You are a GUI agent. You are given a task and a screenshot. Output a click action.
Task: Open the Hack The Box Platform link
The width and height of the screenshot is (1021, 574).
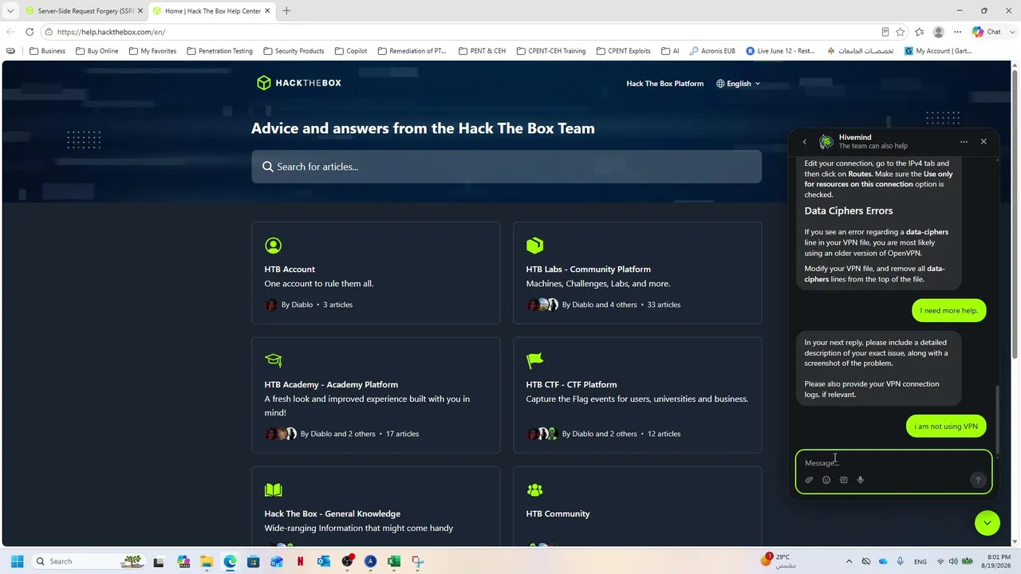(x=665, y=84)
